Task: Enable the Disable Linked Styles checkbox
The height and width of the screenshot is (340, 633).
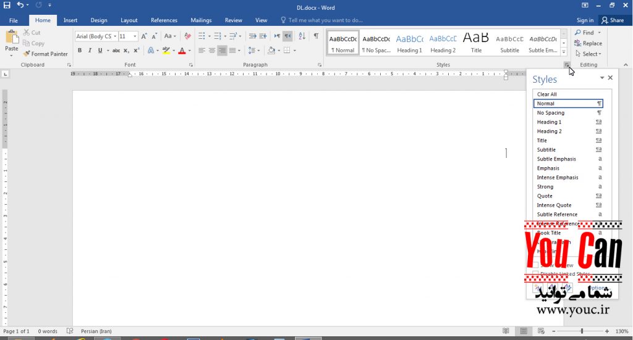Action: tap(536, 274)
